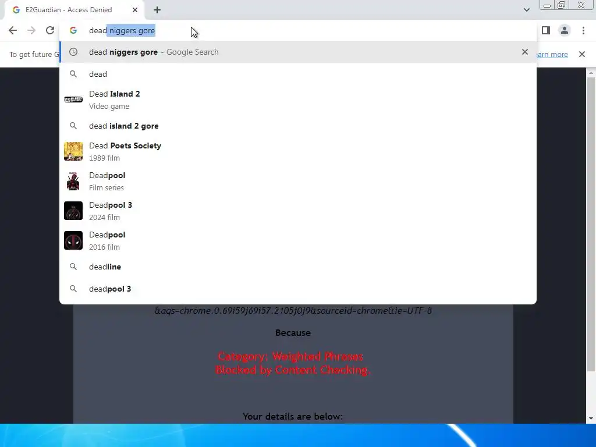Select the Deadpool Film series suggestion
Screen dimensions: 596x447
click(x=298, y=182)
